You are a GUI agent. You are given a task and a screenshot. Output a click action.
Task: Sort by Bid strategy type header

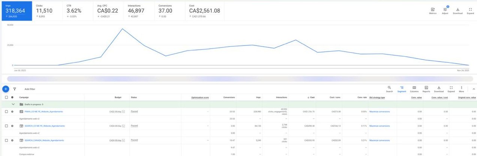click(377, 97)
